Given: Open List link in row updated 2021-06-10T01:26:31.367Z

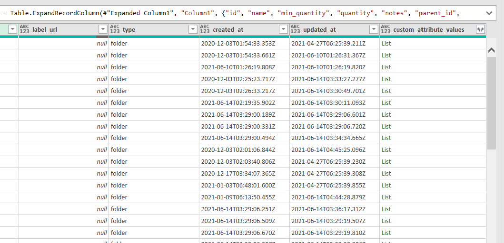Looking at the screenshot, I should point(386,55).
